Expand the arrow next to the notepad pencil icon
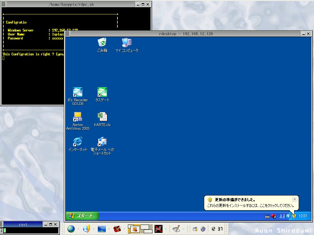The image size is (314, 235). pyautogui.click(x=184, y=229)
